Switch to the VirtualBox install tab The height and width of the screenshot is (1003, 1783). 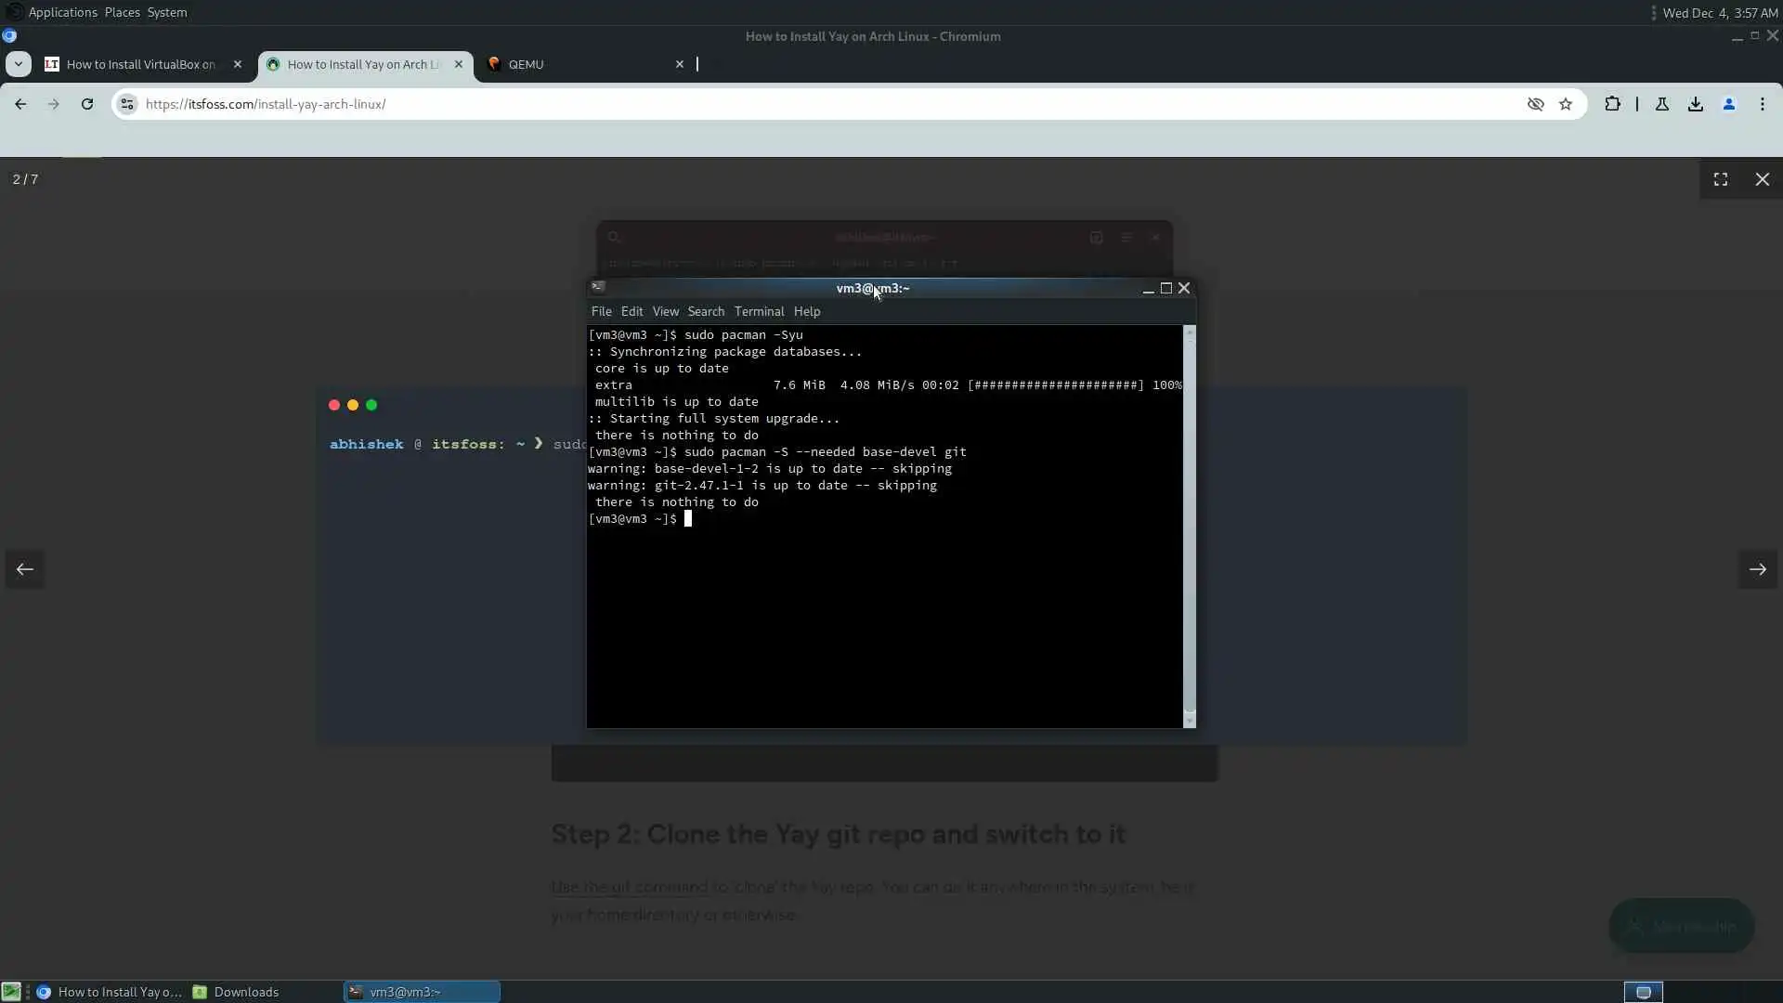(x=139, y=64)
